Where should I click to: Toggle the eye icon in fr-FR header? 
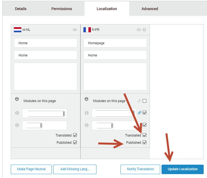click(139, 30)
